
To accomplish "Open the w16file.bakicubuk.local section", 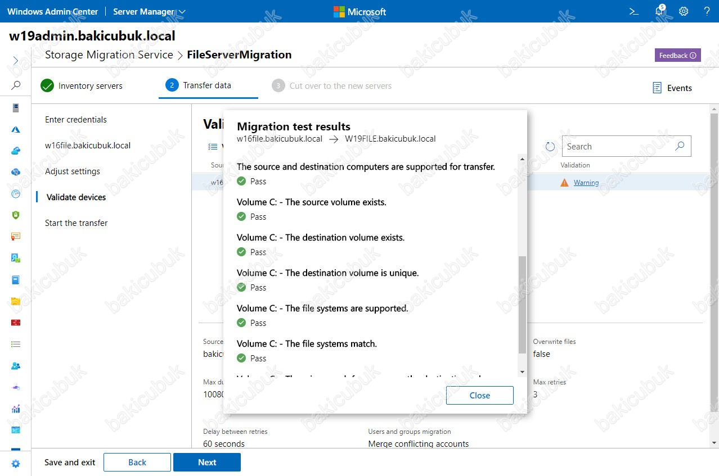I will pos(88,146).
